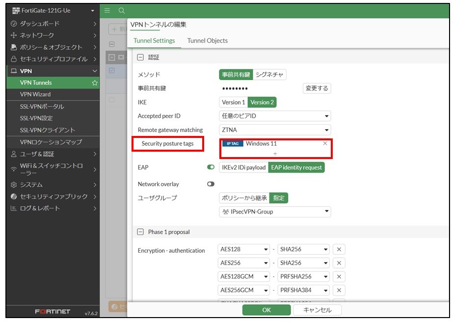Add a new security posture tag with plus

(275, 154)
